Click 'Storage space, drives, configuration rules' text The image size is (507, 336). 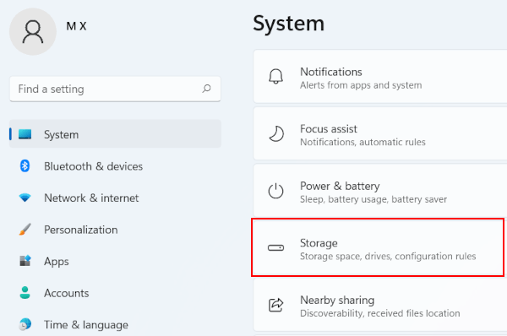[388, 256]
